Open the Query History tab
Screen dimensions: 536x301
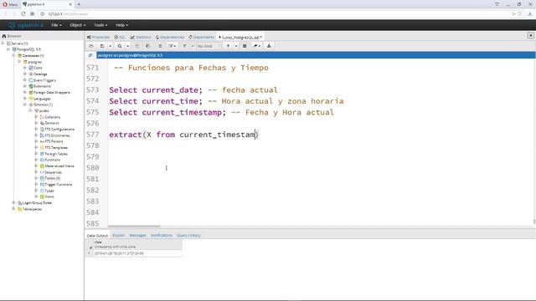[188, 236]
